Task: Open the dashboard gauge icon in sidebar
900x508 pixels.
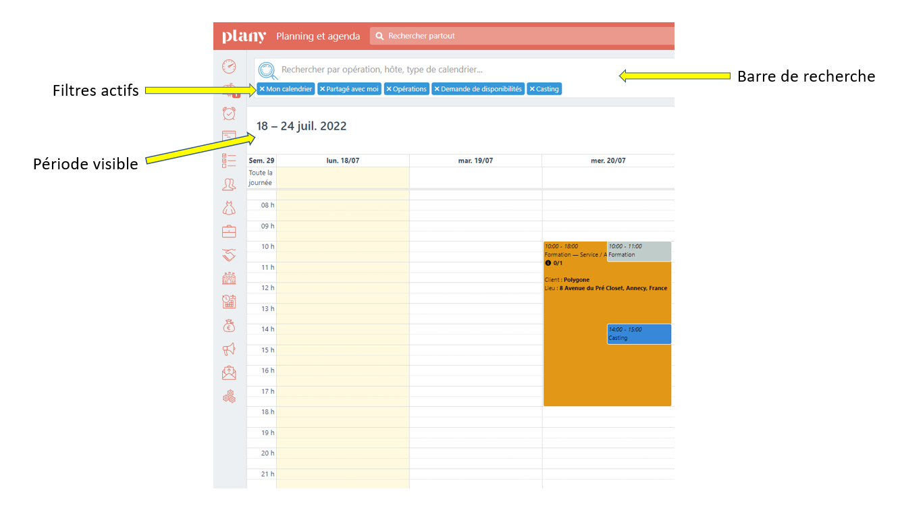Action: 229,66
